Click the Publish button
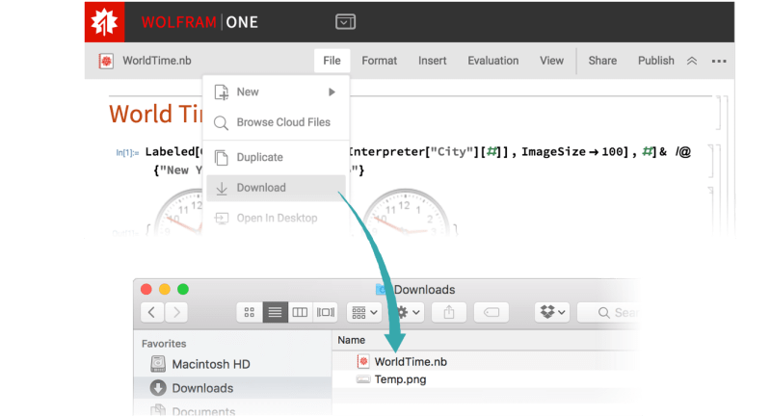The image size is (771, 416). tap(656, 61)
